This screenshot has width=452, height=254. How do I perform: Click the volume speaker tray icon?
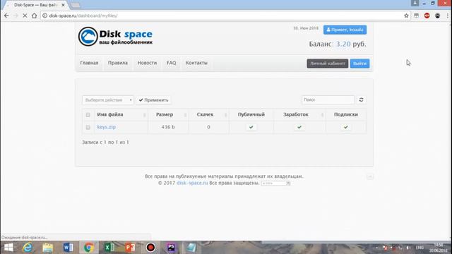[x=408, y=248]
